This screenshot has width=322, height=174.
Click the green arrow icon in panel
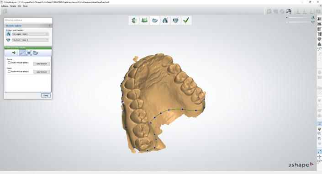coord(14,53)
